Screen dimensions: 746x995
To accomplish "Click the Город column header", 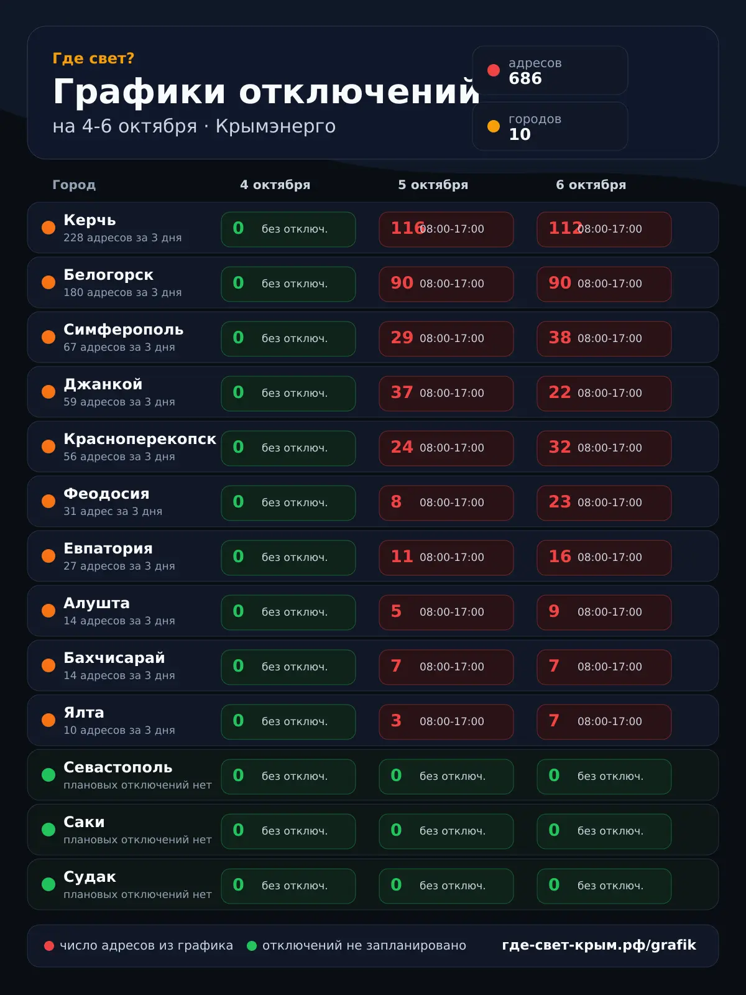I will click(x=74, y=185).
